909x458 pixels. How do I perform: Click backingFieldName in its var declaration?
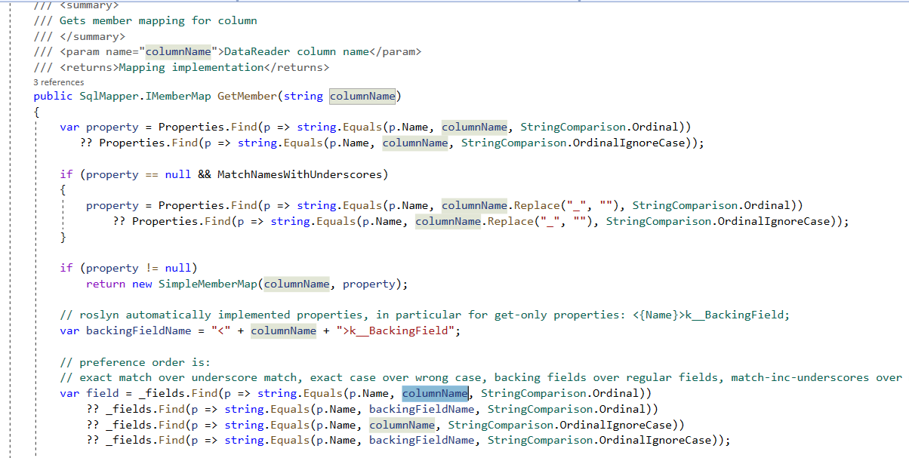[139, 330]
